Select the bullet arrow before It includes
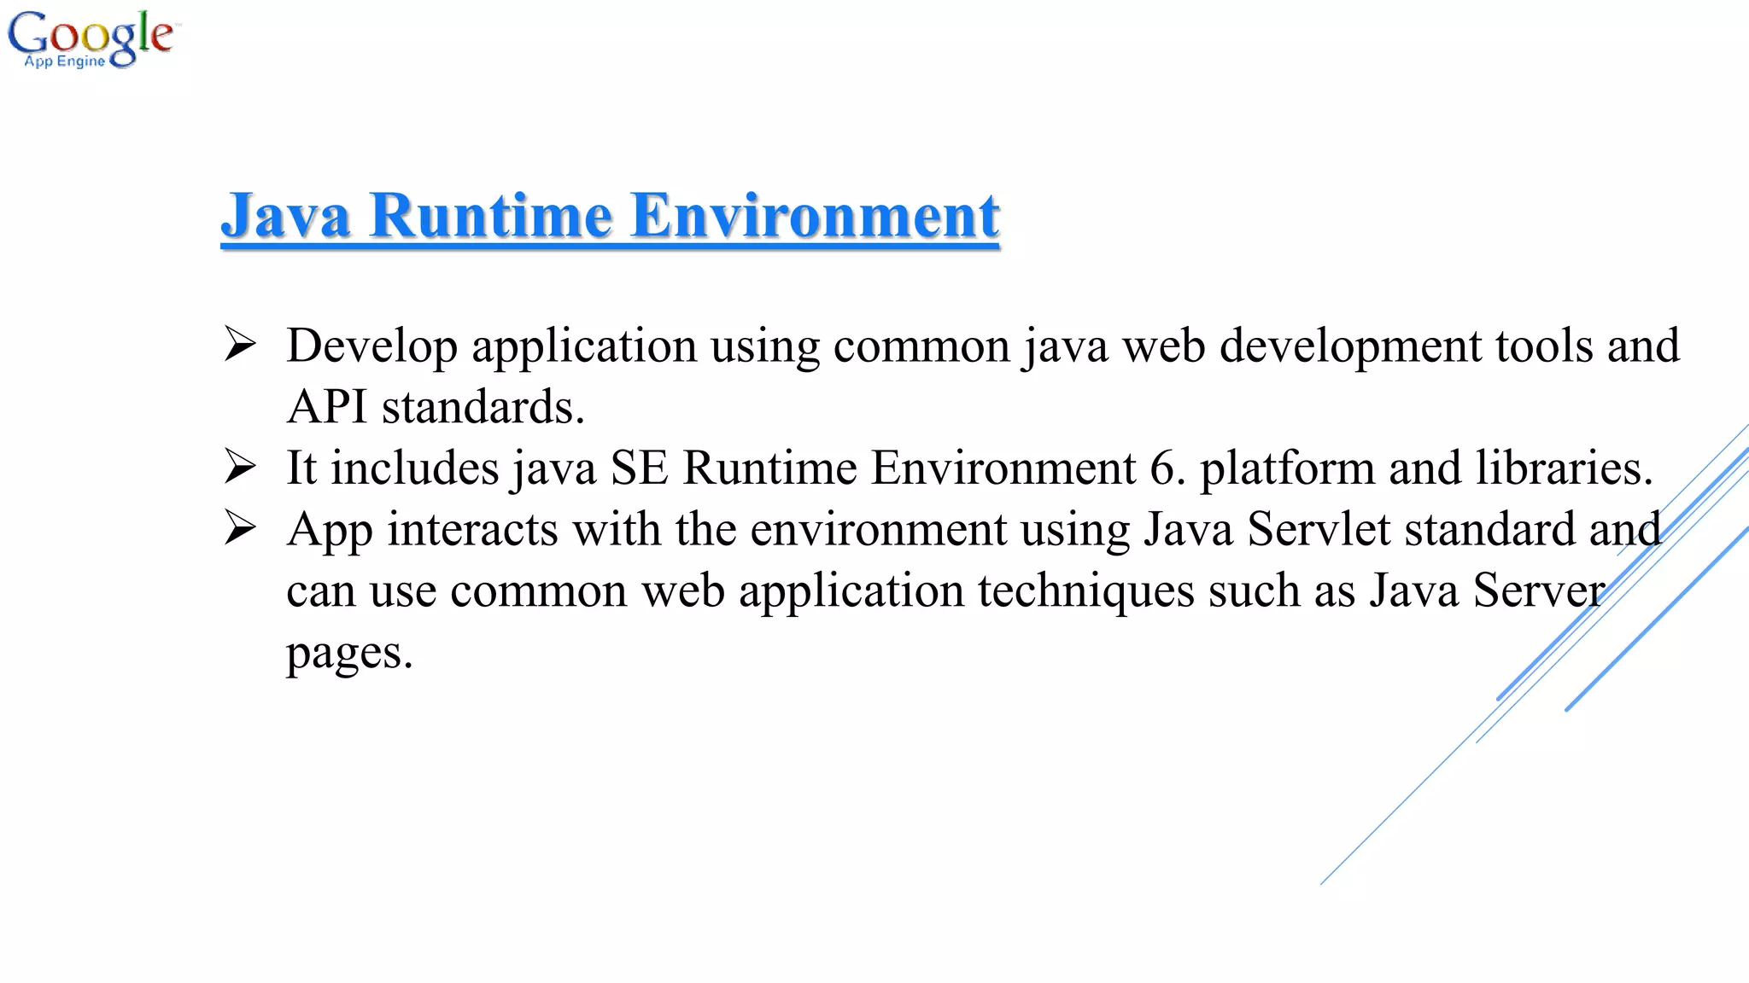 pyautogui.click(x=240, y=468)
